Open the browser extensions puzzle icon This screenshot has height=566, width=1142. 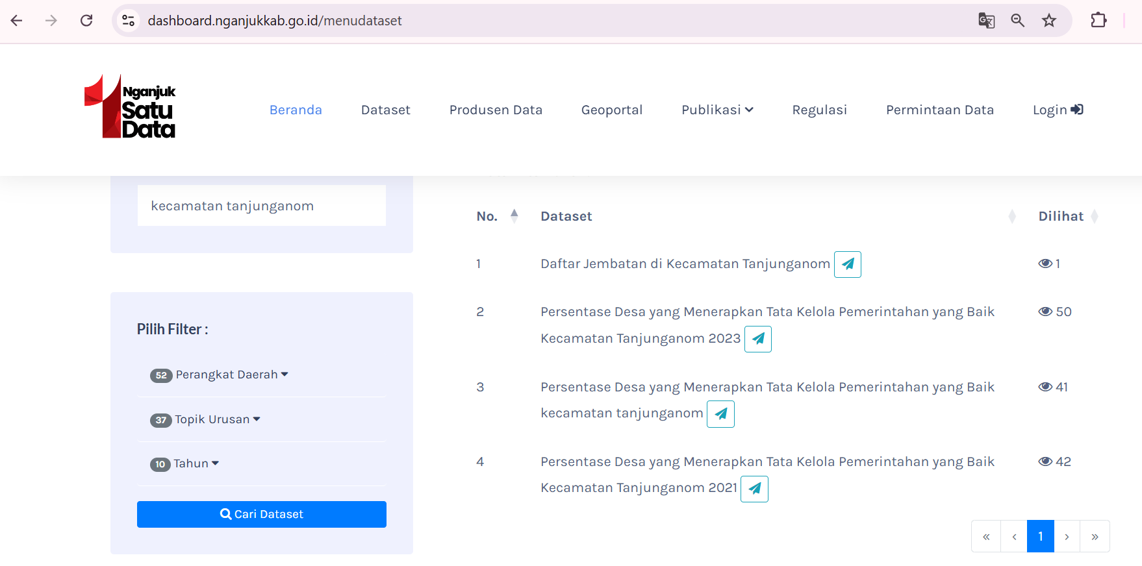(x=1098, y=21)
